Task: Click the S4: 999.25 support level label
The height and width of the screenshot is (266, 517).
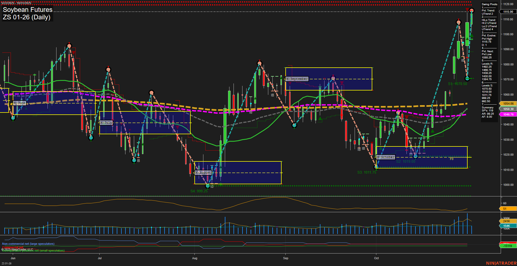Action: (x=200, y=190)
